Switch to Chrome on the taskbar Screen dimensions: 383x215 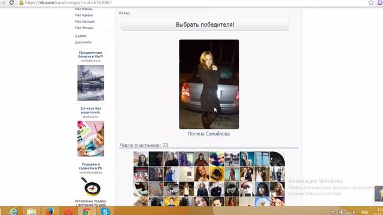point(87,211)
